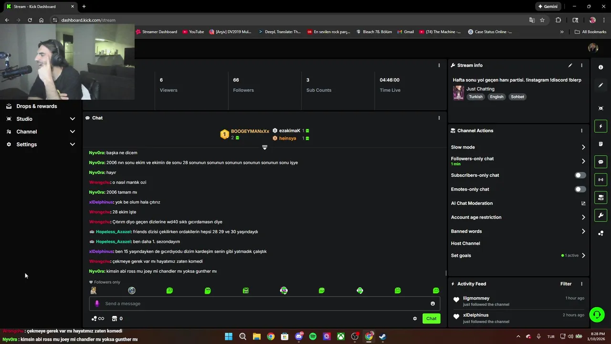Open Discord from the taskbar
This screenshot has width=611, height=344.
299,336
